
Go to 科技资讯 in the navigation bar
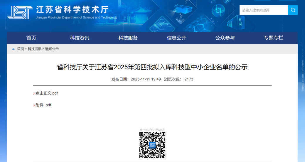[80, 38]
